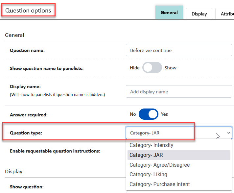The height and width of the screenshot is (193, 234).
Task: Click the No label for Answer required
Action: (133, 114)
